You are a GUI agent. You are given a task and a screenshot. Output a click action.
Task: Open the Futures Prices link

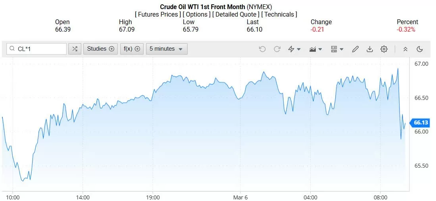[x=158, y=15]
